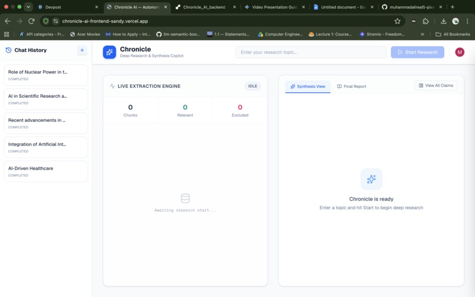This screenshot has width=475, height=297.
Task: Close the Untitled document tab
Action: [372, 7]
